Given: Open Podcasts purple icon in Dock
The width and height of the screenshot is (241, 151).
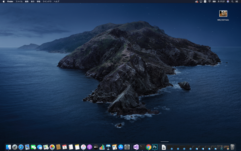Looking at the screenshot, I should point(90,147).
